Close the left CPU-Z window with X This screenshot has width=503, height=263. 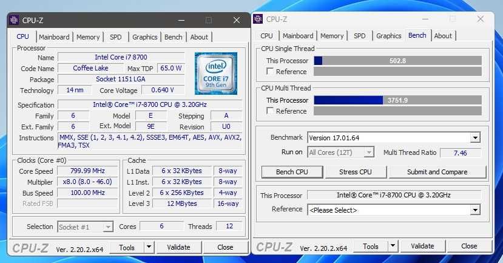237,20
